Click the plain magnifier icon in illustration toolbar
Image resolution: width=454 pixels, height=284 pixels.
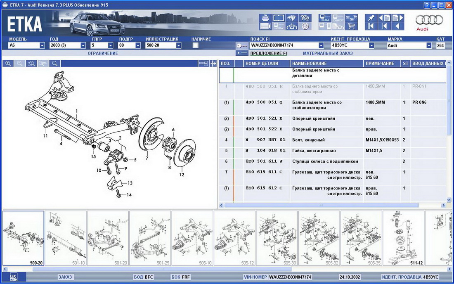[55, 64]
